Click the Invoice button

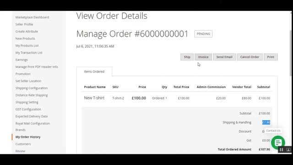[x=203, y=57]
